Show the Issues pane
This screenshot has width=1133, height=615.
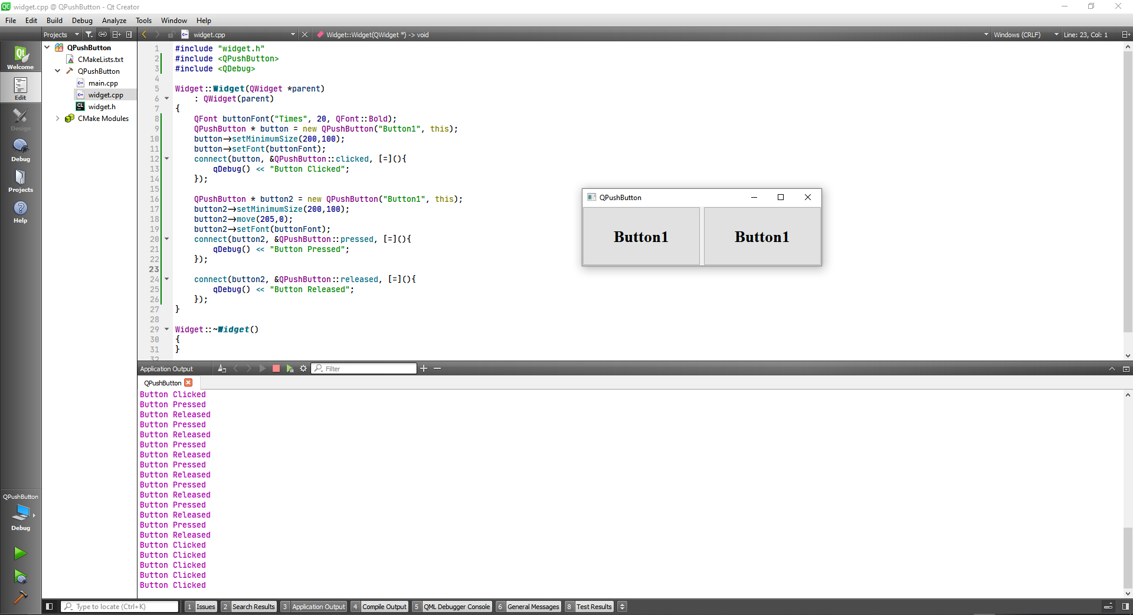click(x=201, y=607)
